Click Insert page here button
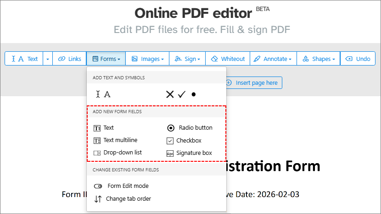Image resolution: width=381 pixels, height=214 pixels. 254,83
